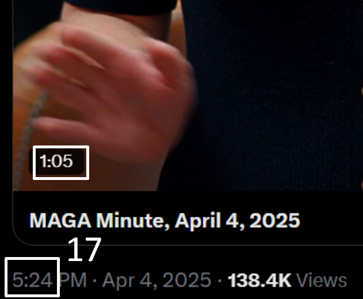363x299 pixels.
Task: Click the white box around the 1:05 duration
Action: [61, 163]
